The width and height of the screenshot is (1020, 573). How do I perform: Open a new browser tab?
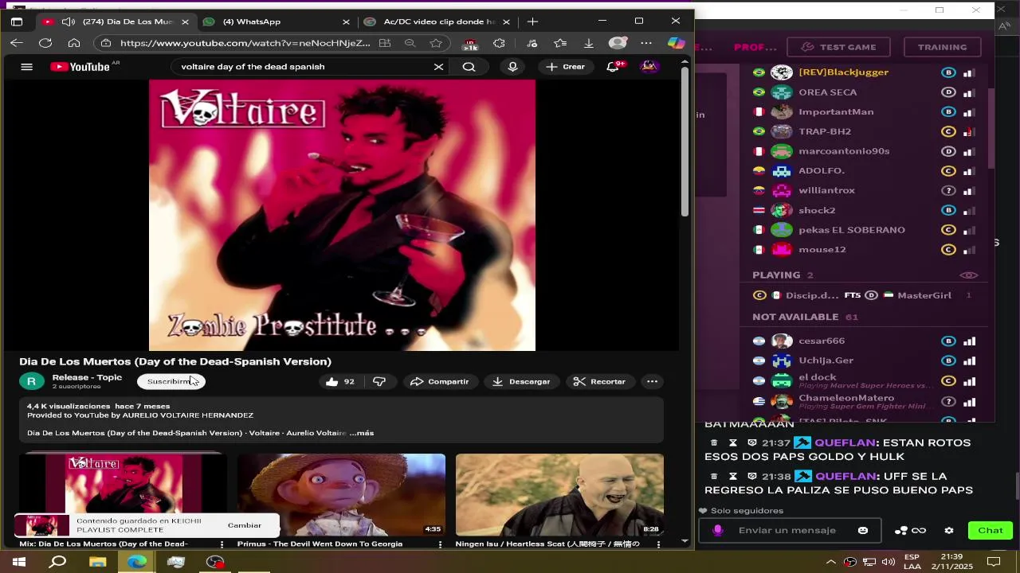[x=532, y=21]
